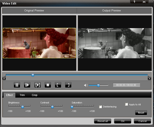Viewport: 154px width, 127px height.
Task: Open the Trim tab
Action: point(22,95)
